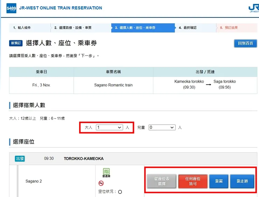Go to step 2 選擇路線、設備、車票 tab
The width and height of the screenshot is (259, 197).
(x=81, y=28)
